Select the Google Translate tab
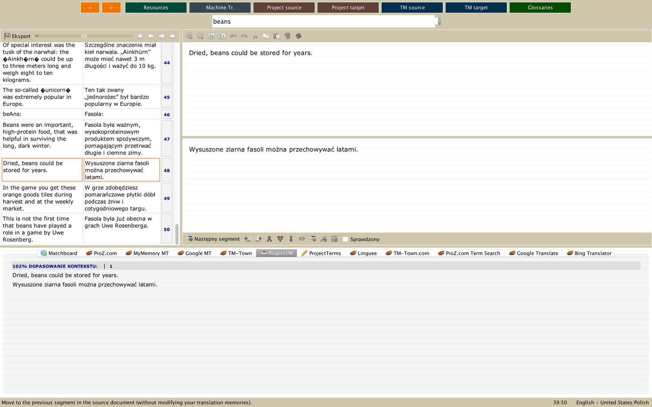Screen dimensions: 652x407 pos(533,253)
